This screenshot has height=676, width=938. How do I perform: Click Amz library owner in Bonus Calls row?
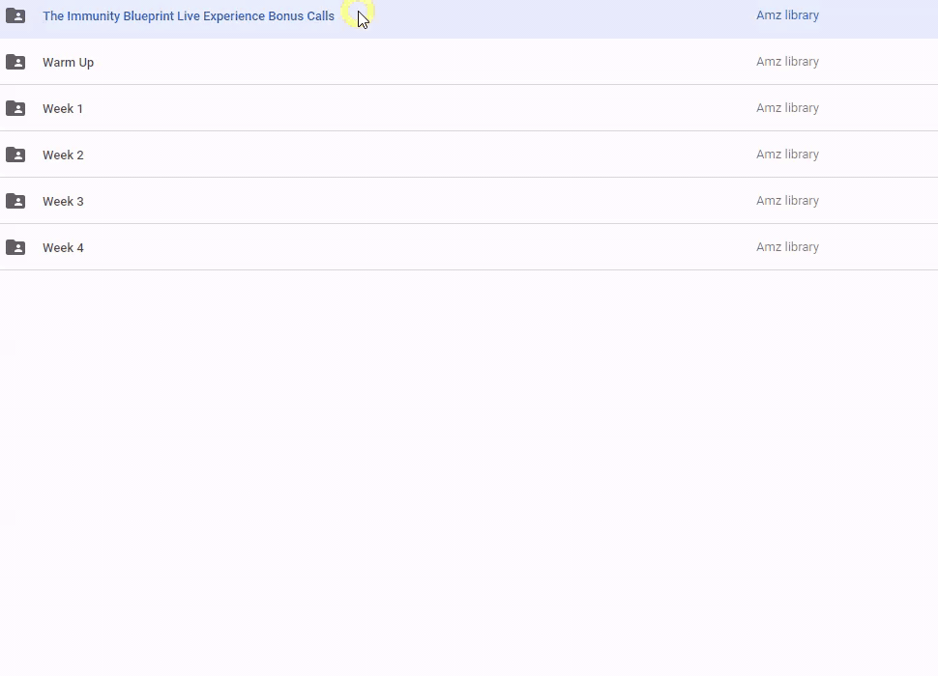[x=787, y=15]
